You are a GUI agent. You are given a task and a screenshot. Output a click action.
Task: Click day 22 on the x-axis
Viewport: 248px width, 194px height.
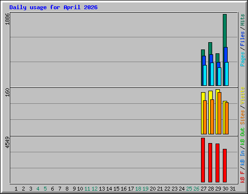[x=167, y=189]
